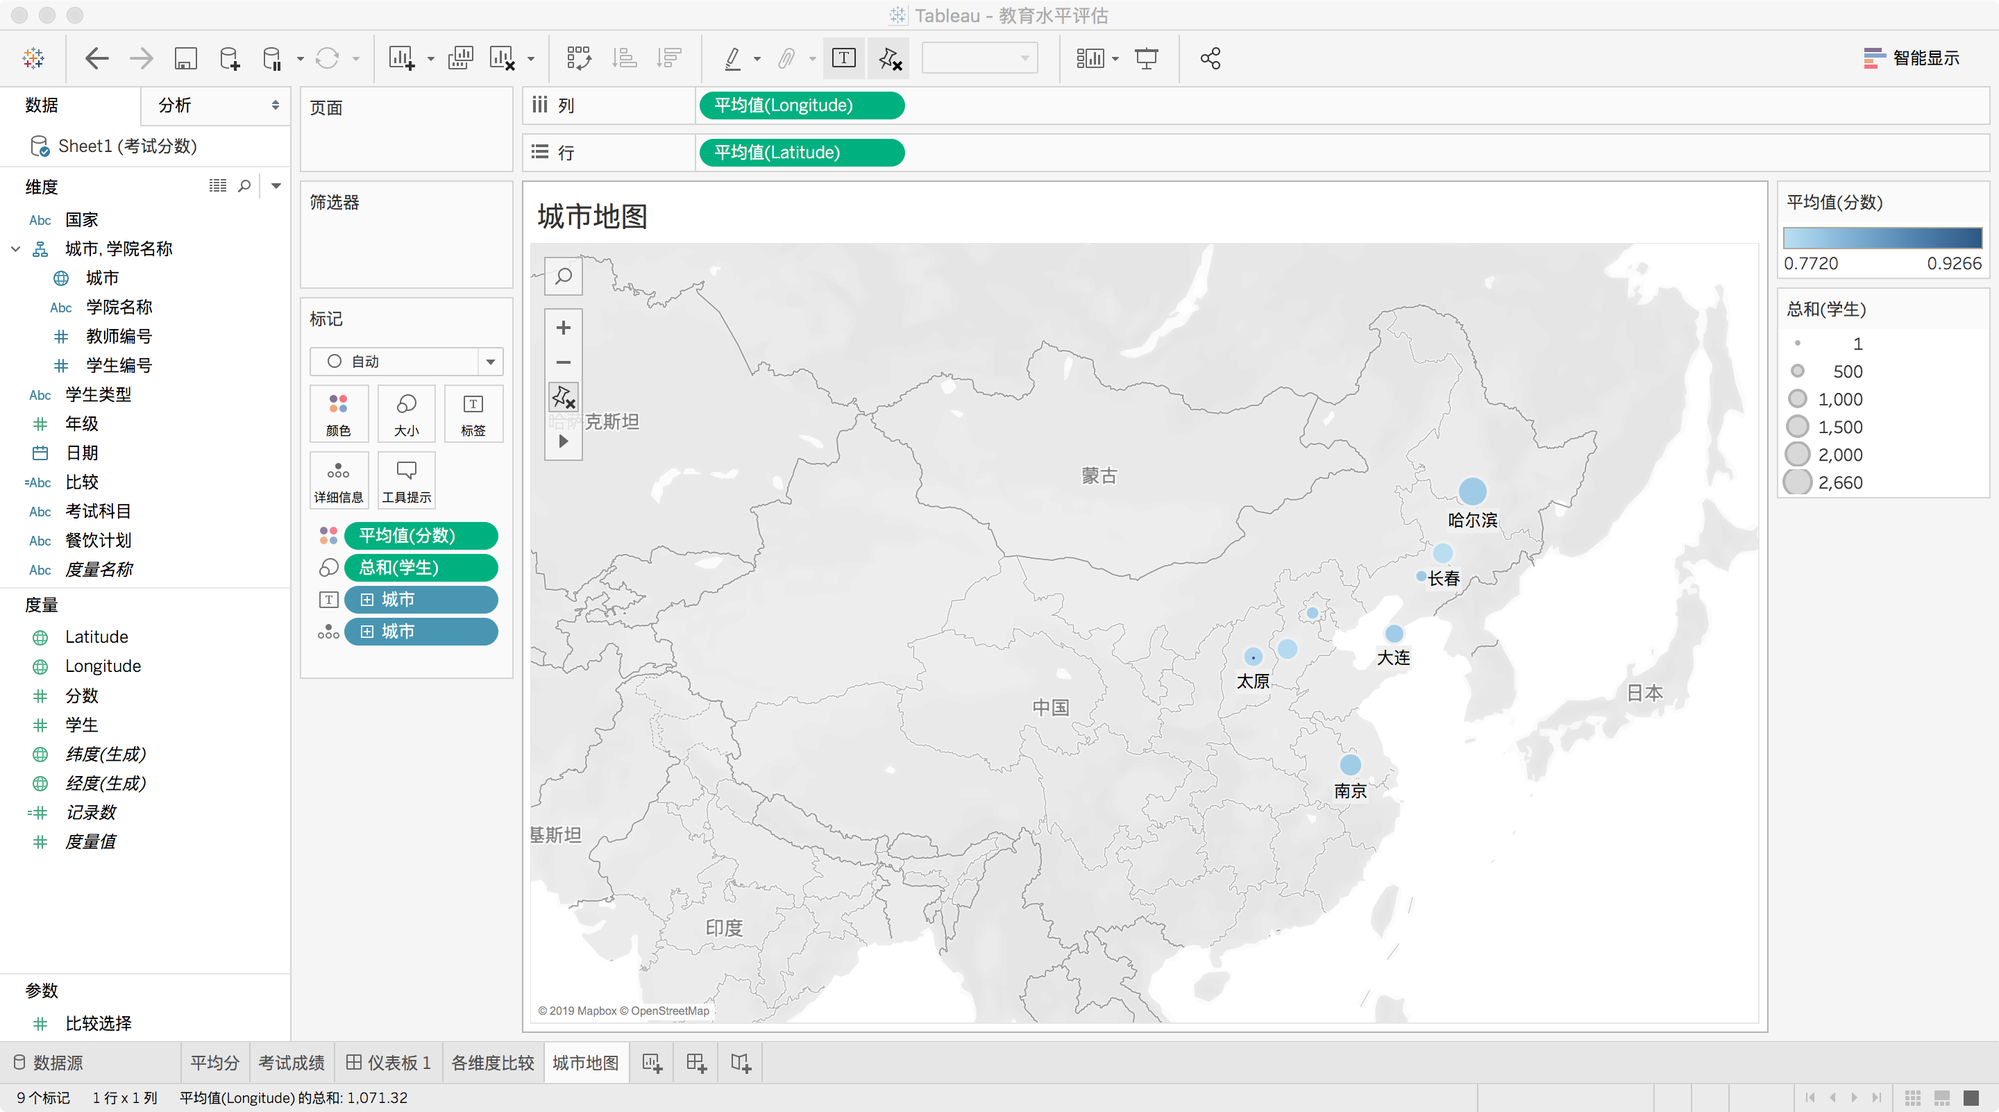Image resolution: width=1999 pixels, height=1112 pixels.
Task: Click the Share workbook icon in toolbar
Action: click(1210, 58)
